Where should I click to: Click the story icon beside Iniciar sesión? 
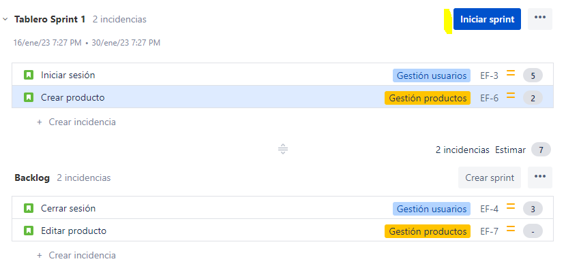(x=29, y=75)
